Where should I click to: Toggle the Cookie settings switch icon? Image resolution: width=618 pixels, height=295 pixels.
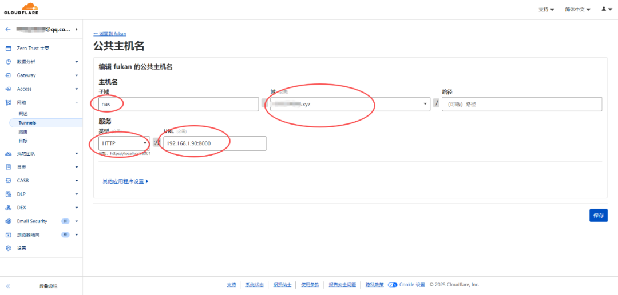(x=392, y=285)
